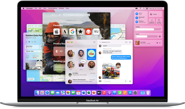Viewport: 185px width, 109px height.
Task: Launch PowerPoint from the Dock
Action: 94,93
